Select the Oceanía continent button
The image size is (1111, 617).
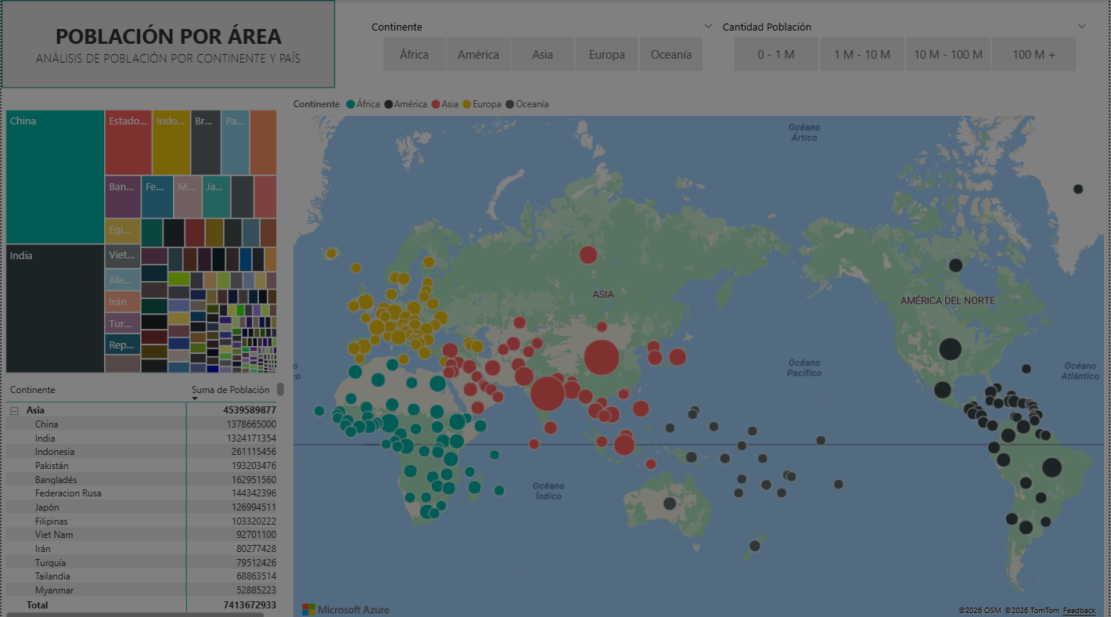click(671, 55)
